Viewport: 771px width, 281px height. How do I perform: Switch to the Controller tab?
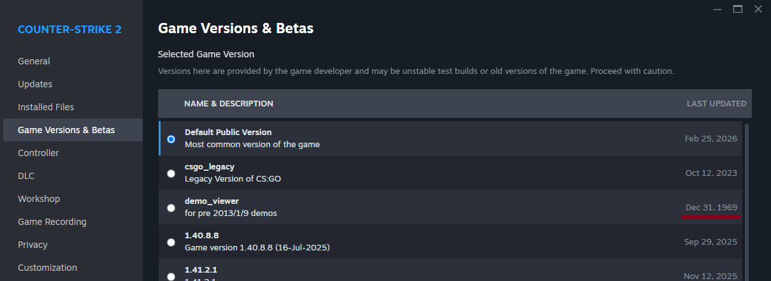[x=38, y=153]
